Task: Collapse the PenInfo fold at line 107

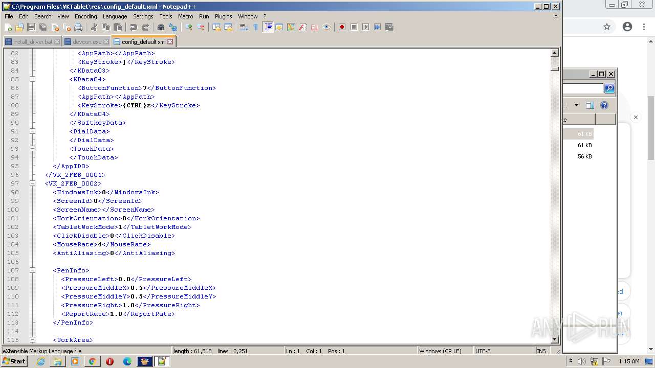Action: (32, 270)
